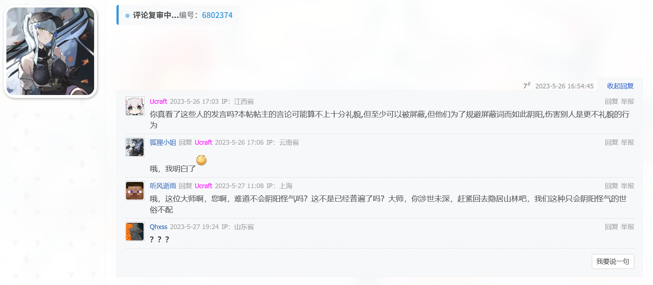Click the Ucraft mention in 听风逝雨's reply

pyautogui.click(x=203, y=186)
